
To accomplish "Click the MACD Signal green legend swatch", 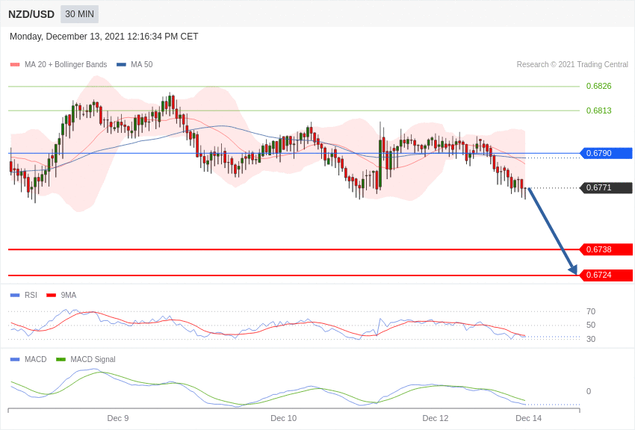I will [x=61, y=359].
